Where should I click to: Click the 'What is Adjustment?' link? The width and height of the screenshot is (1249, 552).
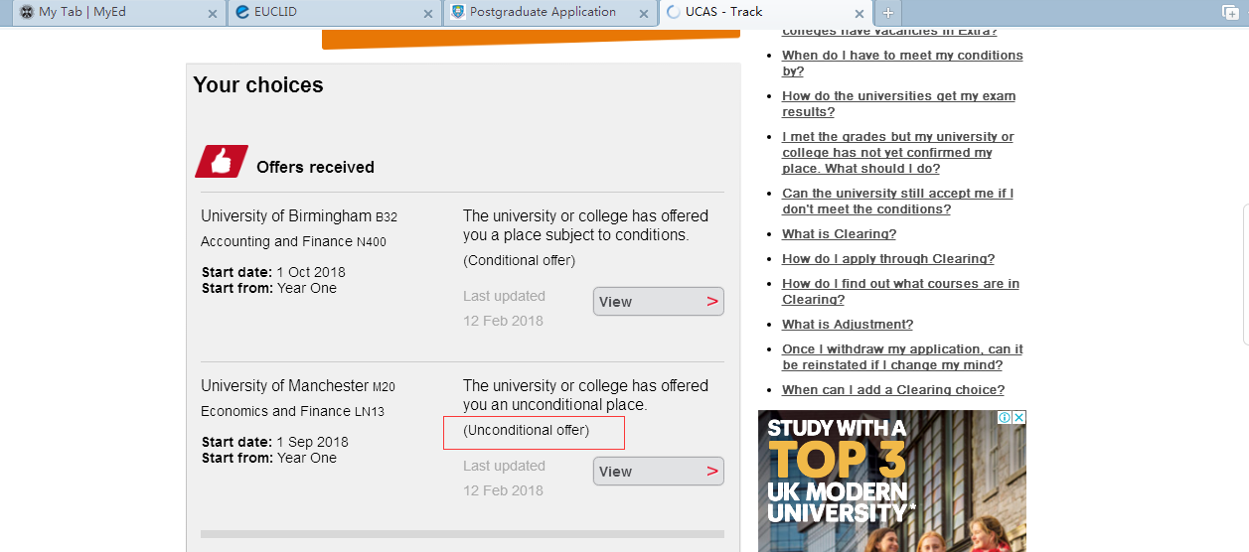point(847,325)
